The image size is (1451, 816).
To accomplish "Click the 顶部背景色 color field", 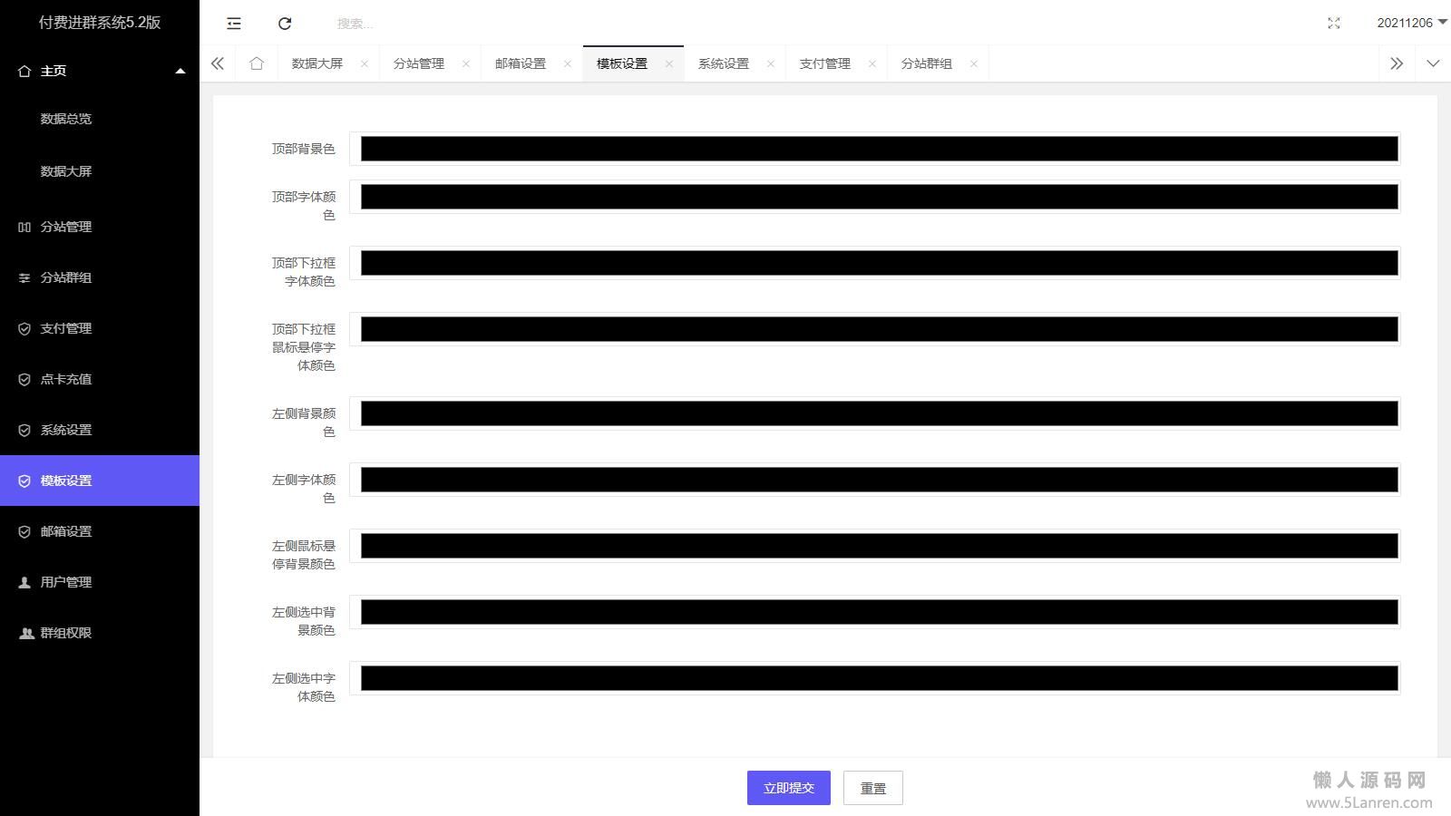I will click(x=875, y=149).
